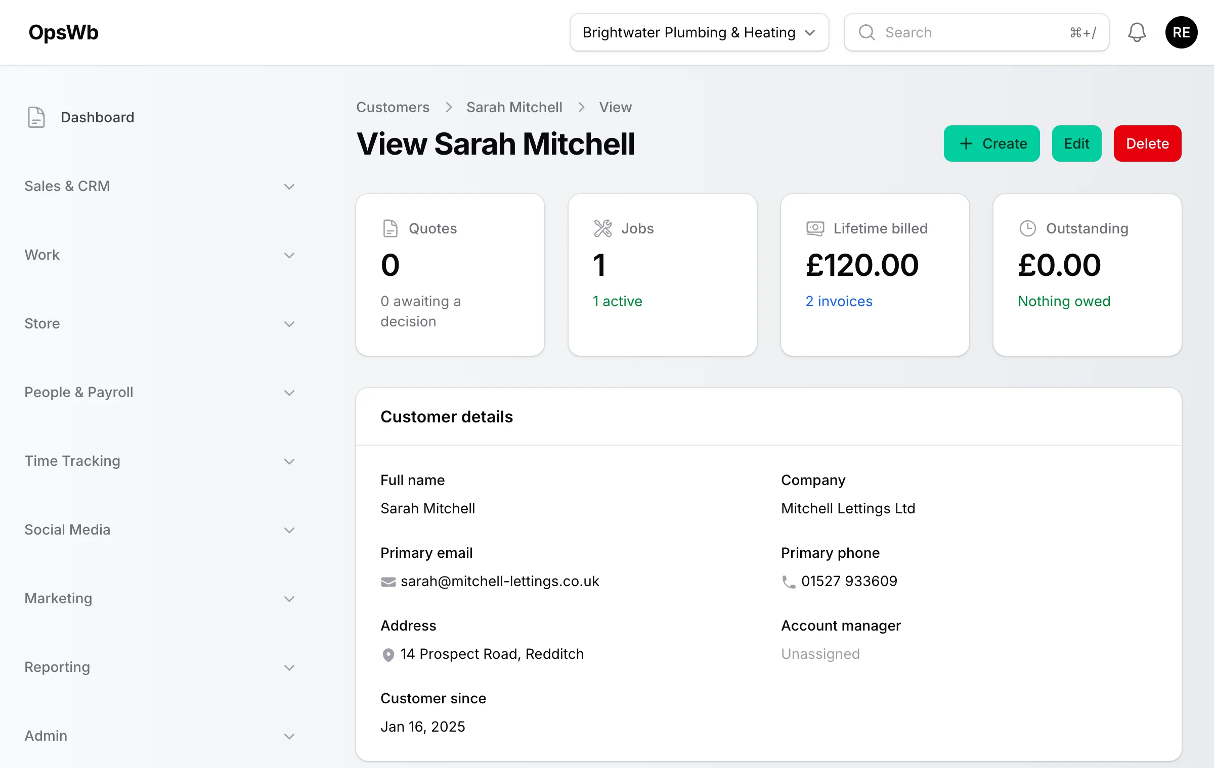Viewport: 1214px width, 768px height.
Task: Click the Jobs wrench icon
Action: [603, 228]
